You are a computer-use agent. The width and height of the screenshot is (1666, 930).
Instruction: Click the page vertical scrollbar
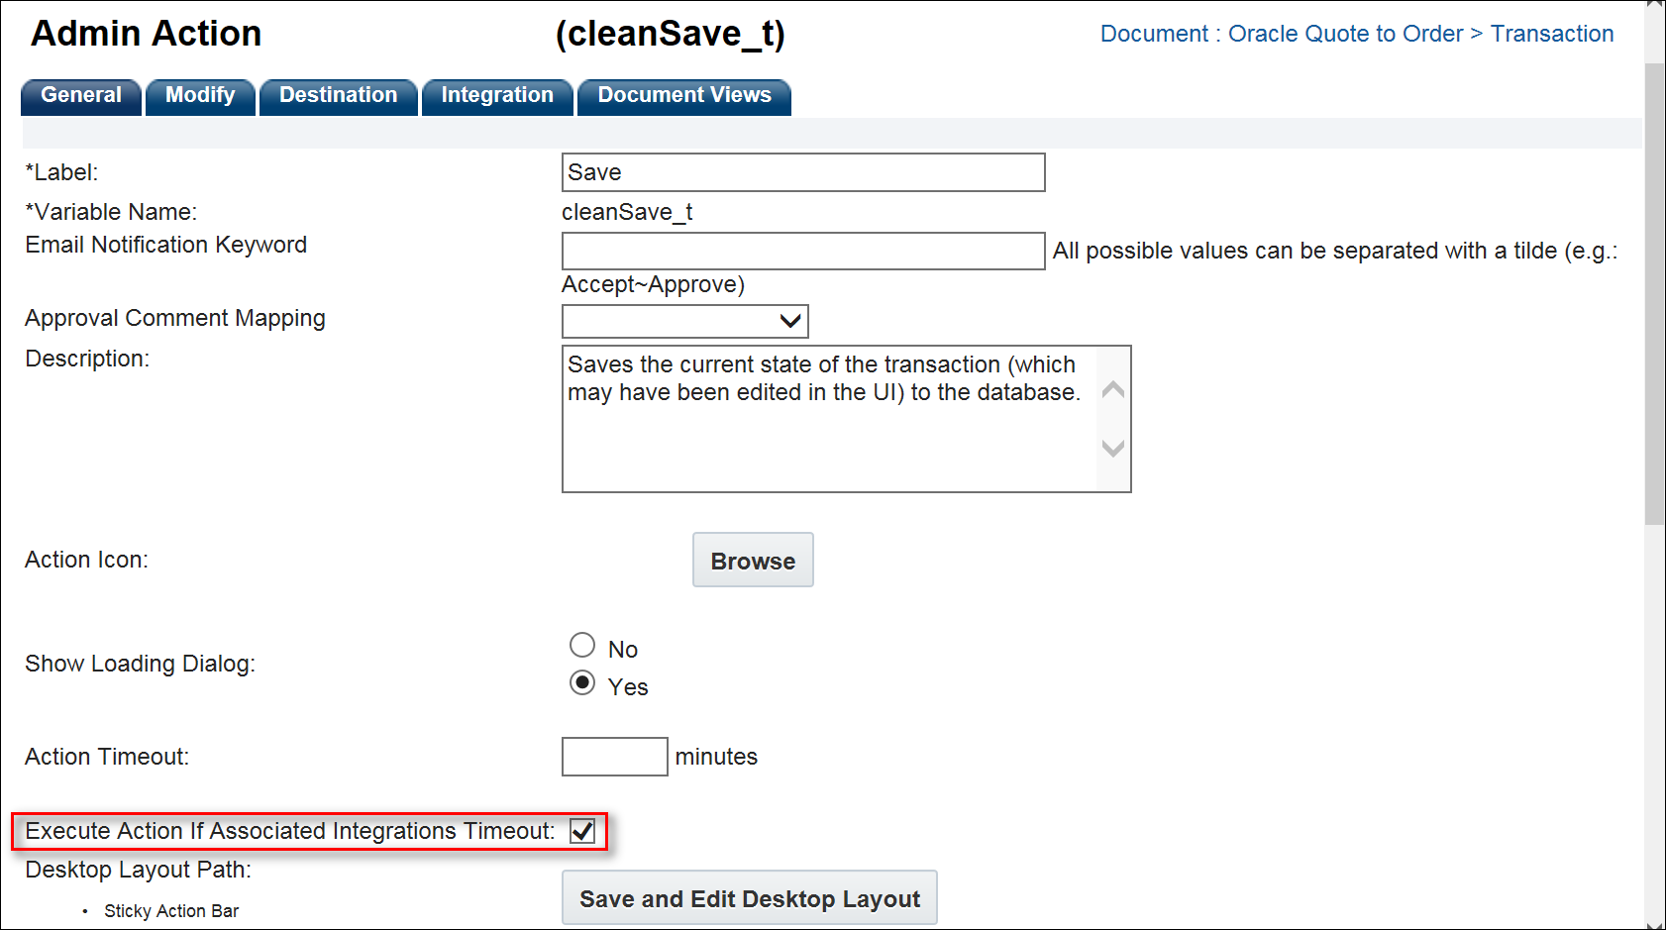(x=1654, y=297)
